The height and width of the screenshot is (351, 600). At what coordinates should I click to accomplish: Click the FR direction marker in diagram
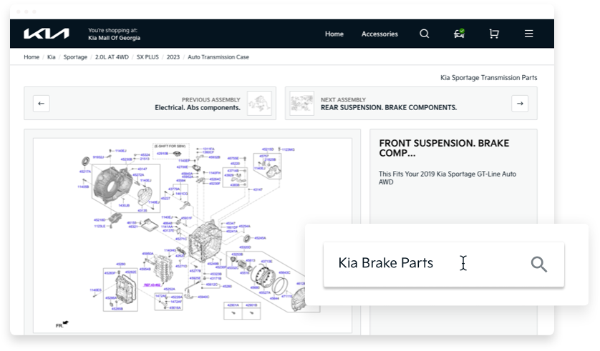click(62, 325)
